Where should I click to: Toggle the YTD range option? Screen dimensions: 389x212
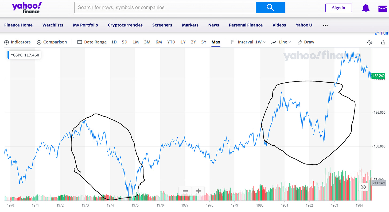[171, 42]
